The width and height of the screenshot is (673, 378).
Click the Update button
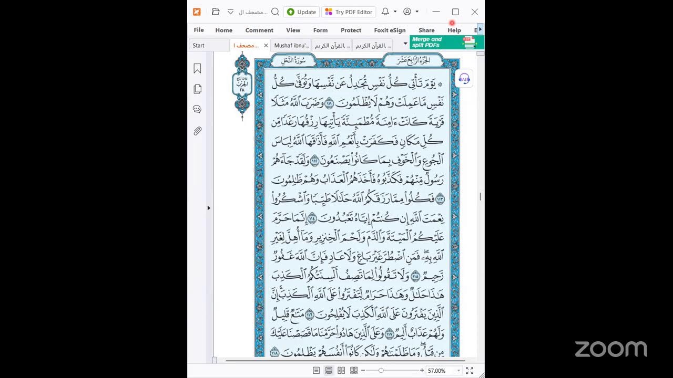pyautogui.click(x=302, y=12)
